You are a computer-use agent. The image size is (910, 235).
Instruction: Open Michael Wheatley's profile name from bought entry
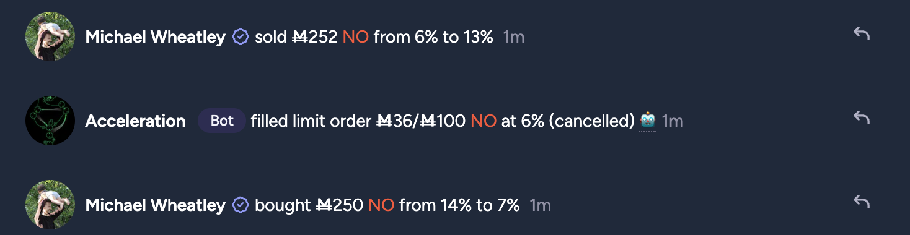pos(155,205)
